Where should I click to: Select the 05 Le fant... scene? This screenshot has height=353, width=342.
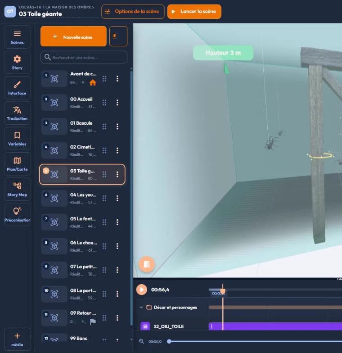[x=82, y=222]
